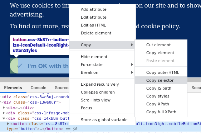
Task: Expand the Force state submenu arrow
Action: [x=132, y=65]
